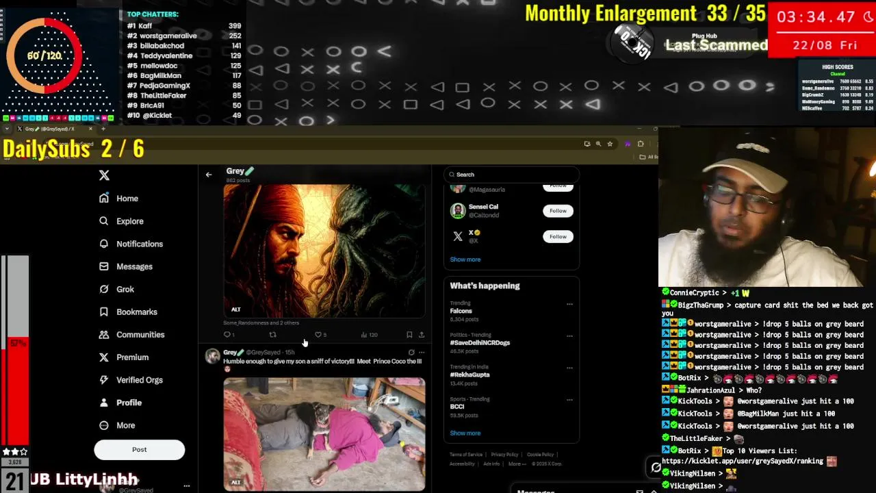Click the white Post button
The height and width of the screenshot is (493, 876).
pyautogui.click(x=140, y=450)
